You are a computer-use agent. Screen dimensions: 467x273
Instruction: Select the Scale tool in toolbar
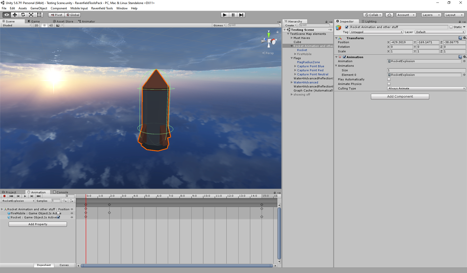point(31,15)
